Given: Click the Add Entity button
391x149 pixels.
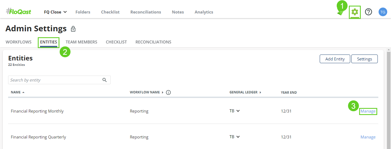Looking at the screenshot, I should pyautogui.click(x=335, y=59).
